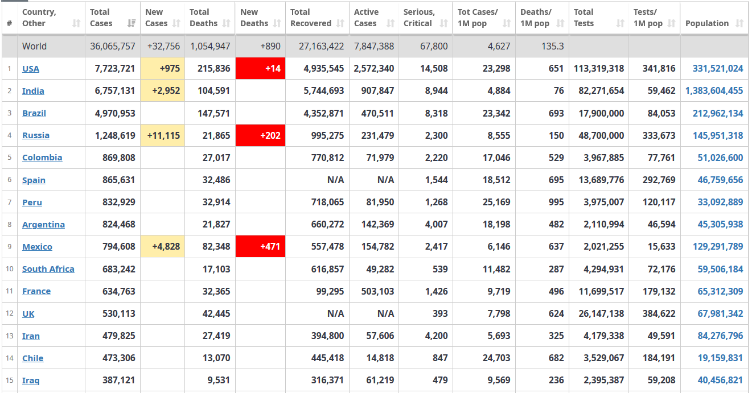Sort by Serious, Critical arrow icon
756x393 pixels.
point(444,23)
